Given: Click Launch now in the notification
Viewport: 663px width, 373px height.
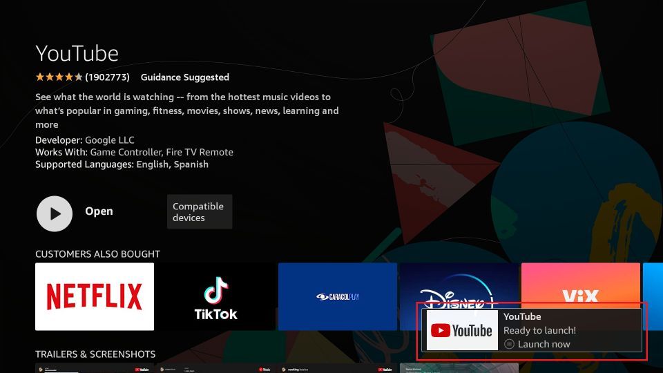Looking at the screenshot, I should click(x=544, y=344).
